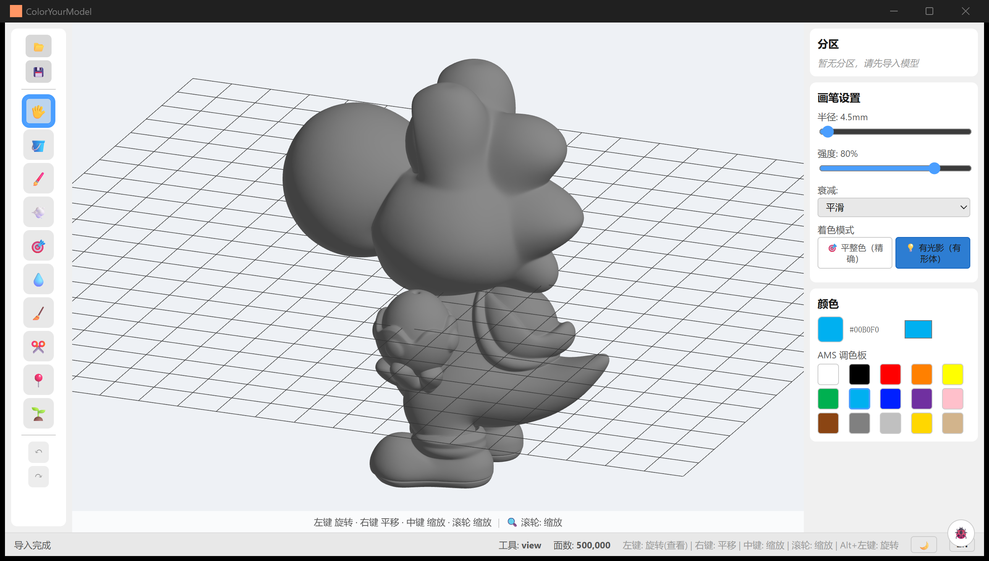Click the large current color swatch
989x561 pixels.
pyautogui.click(x=830, y=329)
